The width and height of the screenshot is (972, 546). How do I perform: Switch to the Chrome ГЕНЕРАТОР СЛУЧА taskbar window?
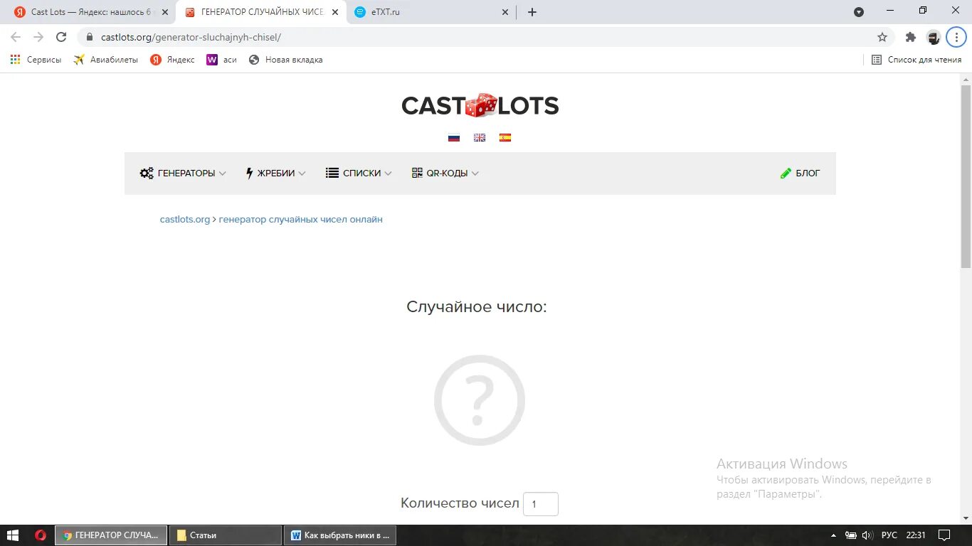111,535
